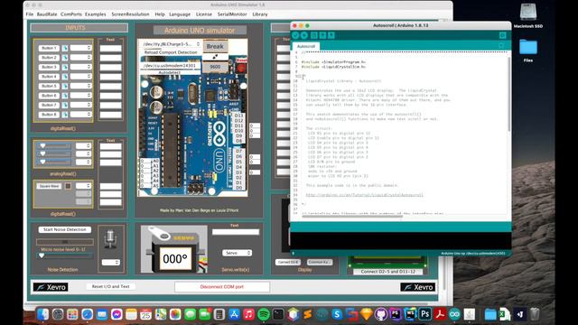
Task: Open Serial Monitor icon in Arduino IDE toolbar
Action: click(x=502, y=35)
